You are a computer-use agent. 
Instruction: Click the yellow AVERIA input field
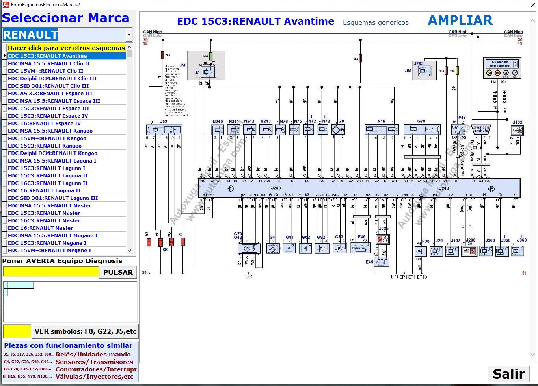click(x=51, y=272)
